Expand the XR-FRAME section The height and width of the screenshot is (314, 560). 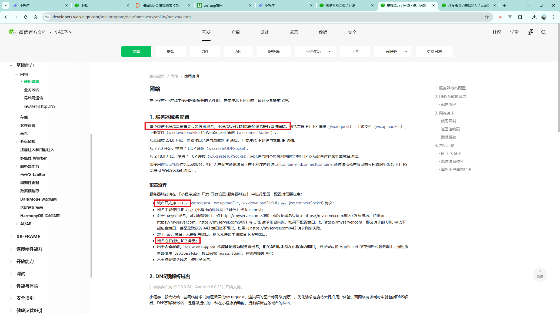click(11, 237)
